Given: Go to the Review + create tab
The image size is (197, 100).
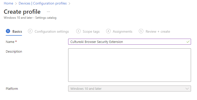Looking at the screenshot, I should [158, 31].
